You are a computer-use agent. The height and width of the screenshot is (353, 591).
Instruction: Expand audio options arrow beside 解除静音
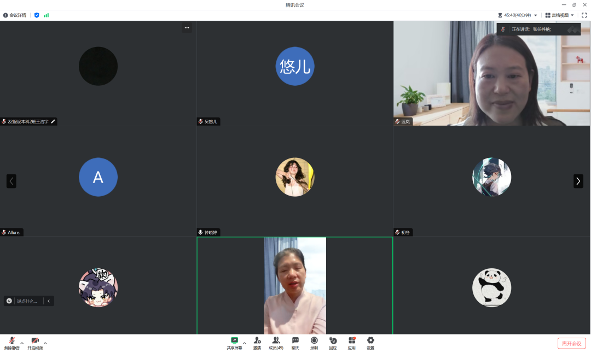click(x=22, y=343)
